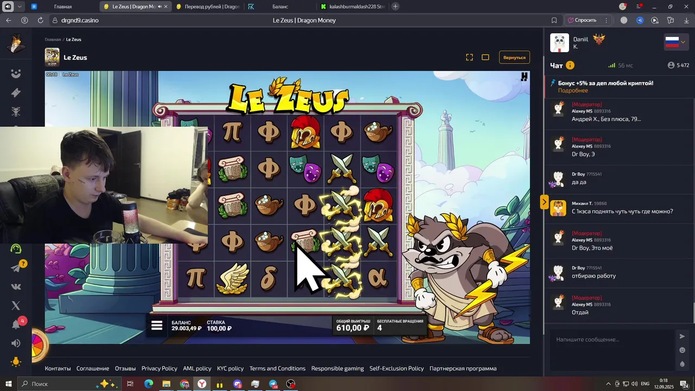Screen dimensions: 695x391
Task: Click the browser sound indicator button
Action: click(8, 7)
